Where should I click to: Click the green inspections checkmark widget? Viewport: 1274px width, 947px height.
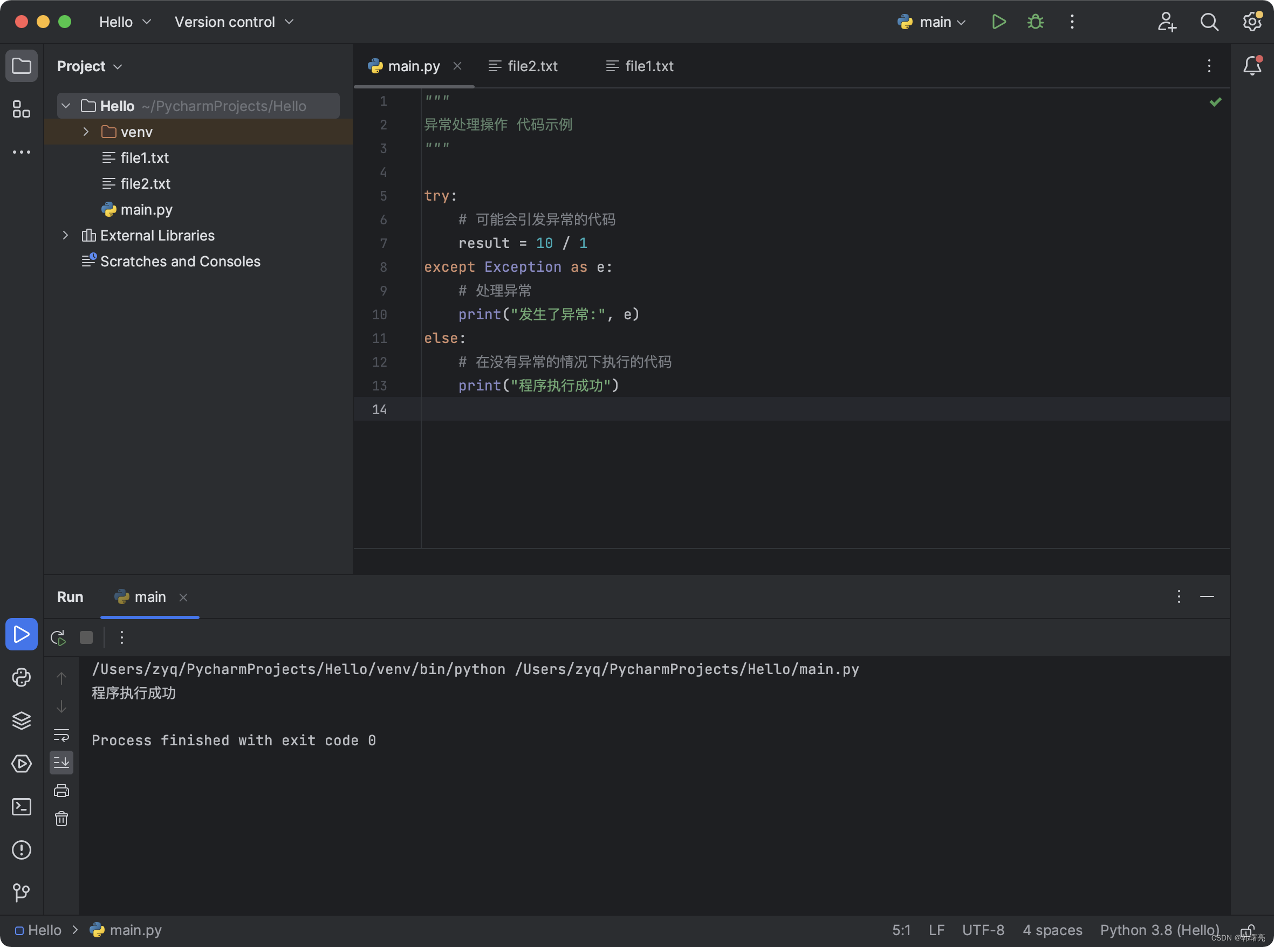pos(1215,102)
